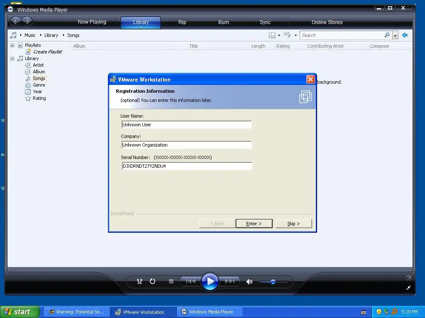The width and height of the screenshot is (425, 318).
Task: Click VMware Workstation taskbar button
Action: (144, 312)
